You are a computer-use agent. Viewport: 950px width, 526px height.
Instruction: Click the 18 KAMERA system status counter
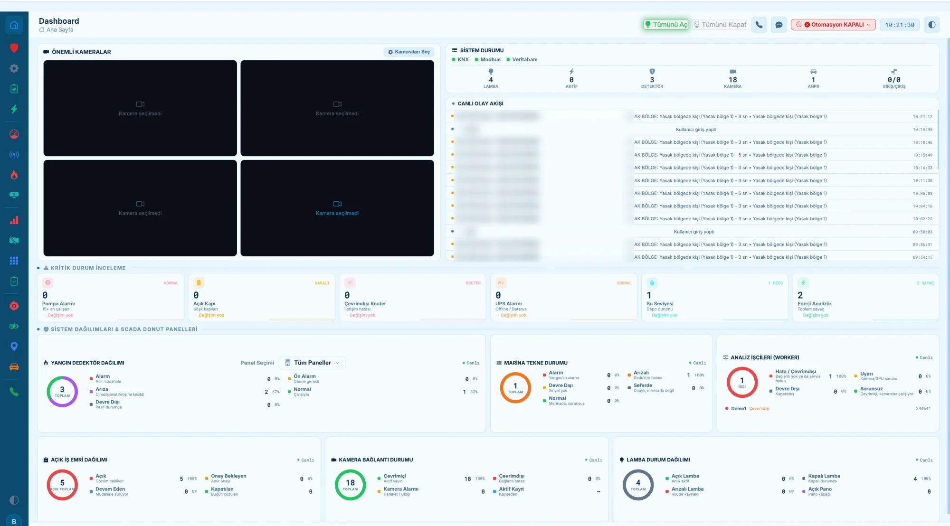(732, 79)
